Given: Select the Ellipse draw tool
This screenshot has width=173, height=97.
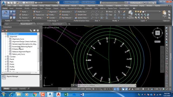Looking at the screenshot, I should click(x=97, y=18).
